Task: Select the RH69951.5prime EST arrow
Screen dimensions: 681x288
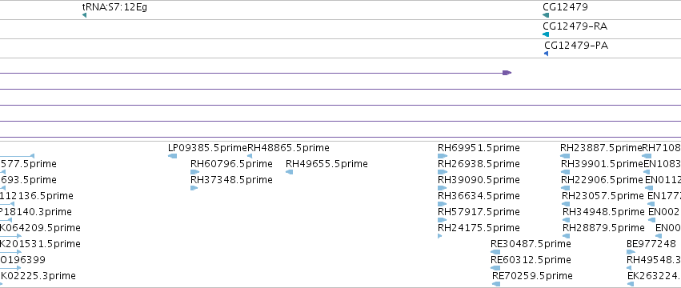Action: pyautogui.click(x=443, y=156)
